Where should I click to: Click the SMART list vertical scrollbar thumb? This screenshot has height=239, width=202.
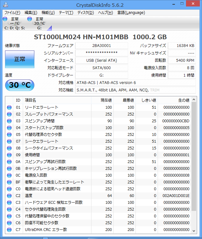pyautogui.click(x=194, y=157)
